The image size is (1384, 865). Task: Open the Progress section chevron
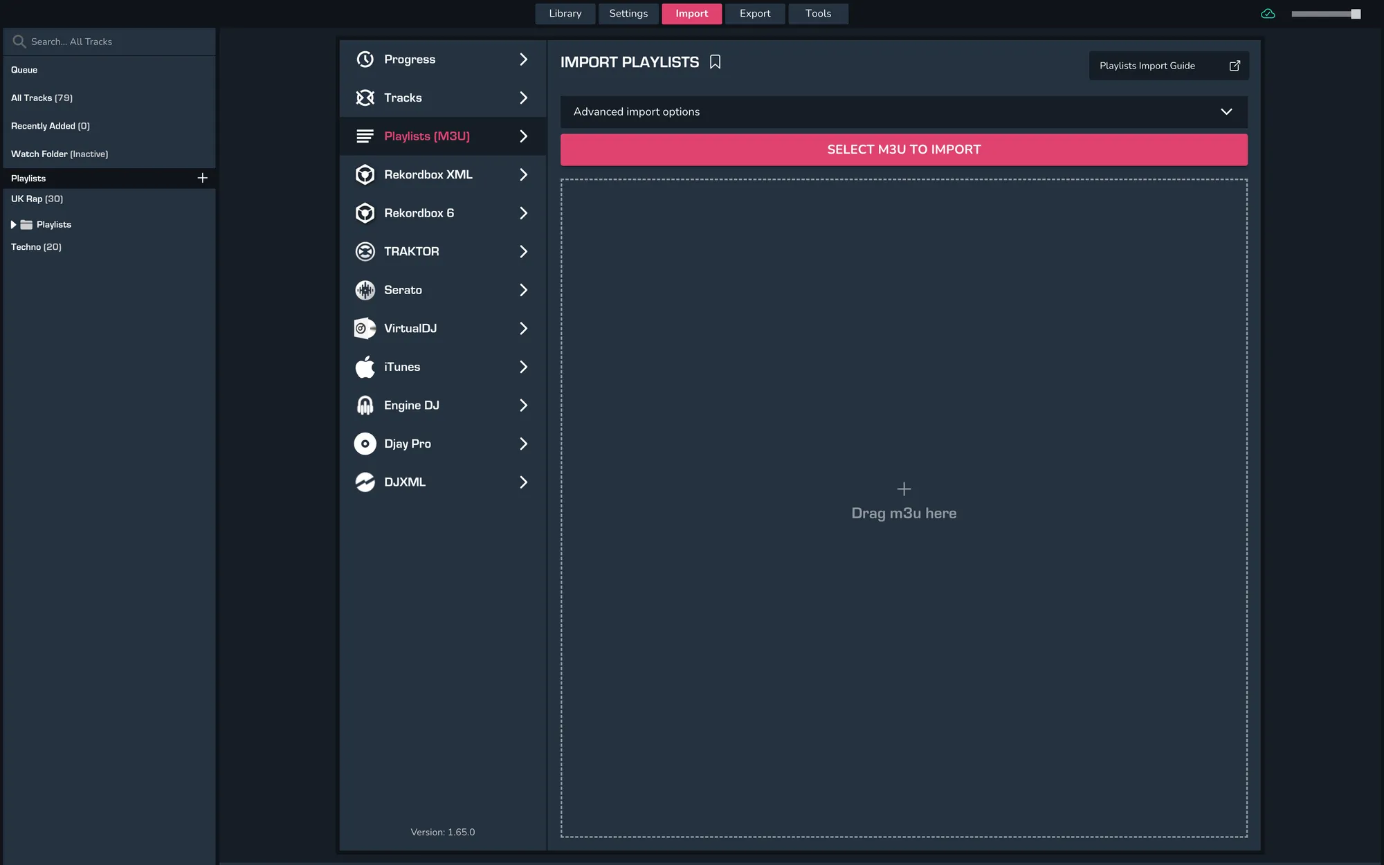523,60
